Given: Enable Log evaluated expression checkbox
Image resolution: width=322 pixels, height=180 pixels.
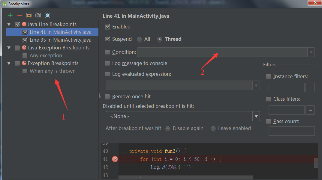Looking at the screenshot, I should click(x=107, y=74).
